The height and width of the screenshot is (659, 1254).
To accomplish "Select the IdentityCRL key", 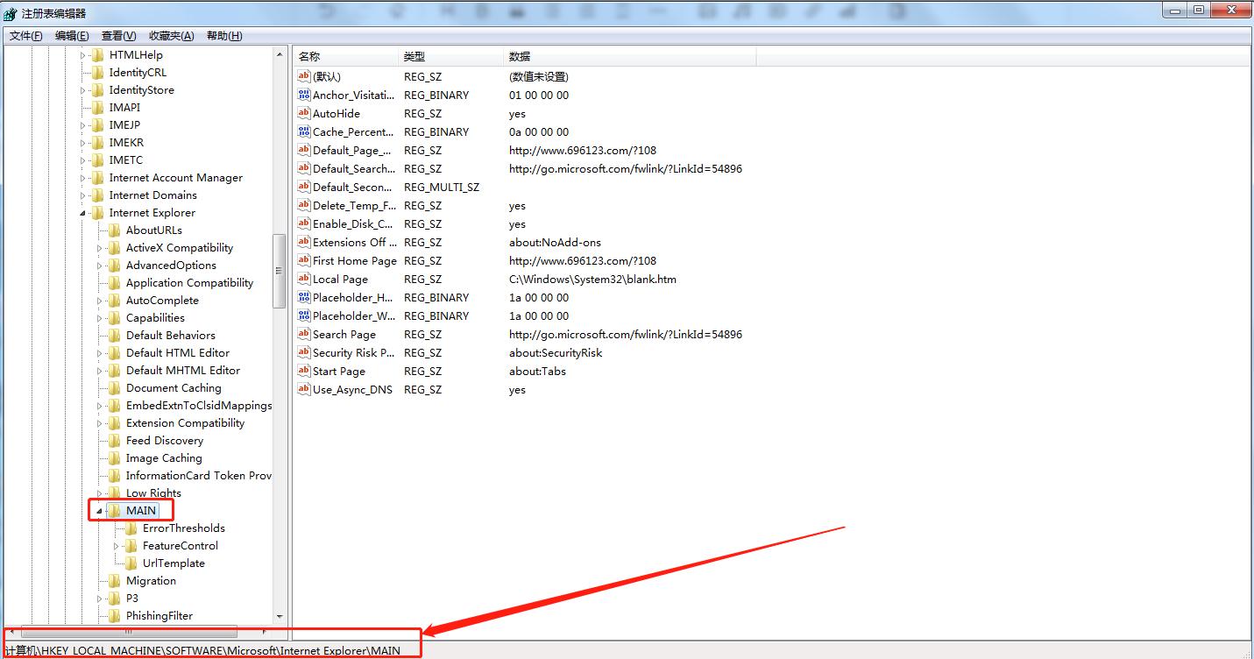I will [138, 72].
